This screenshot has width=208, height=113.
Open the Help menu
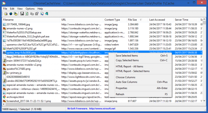click(x=40, y=9)
